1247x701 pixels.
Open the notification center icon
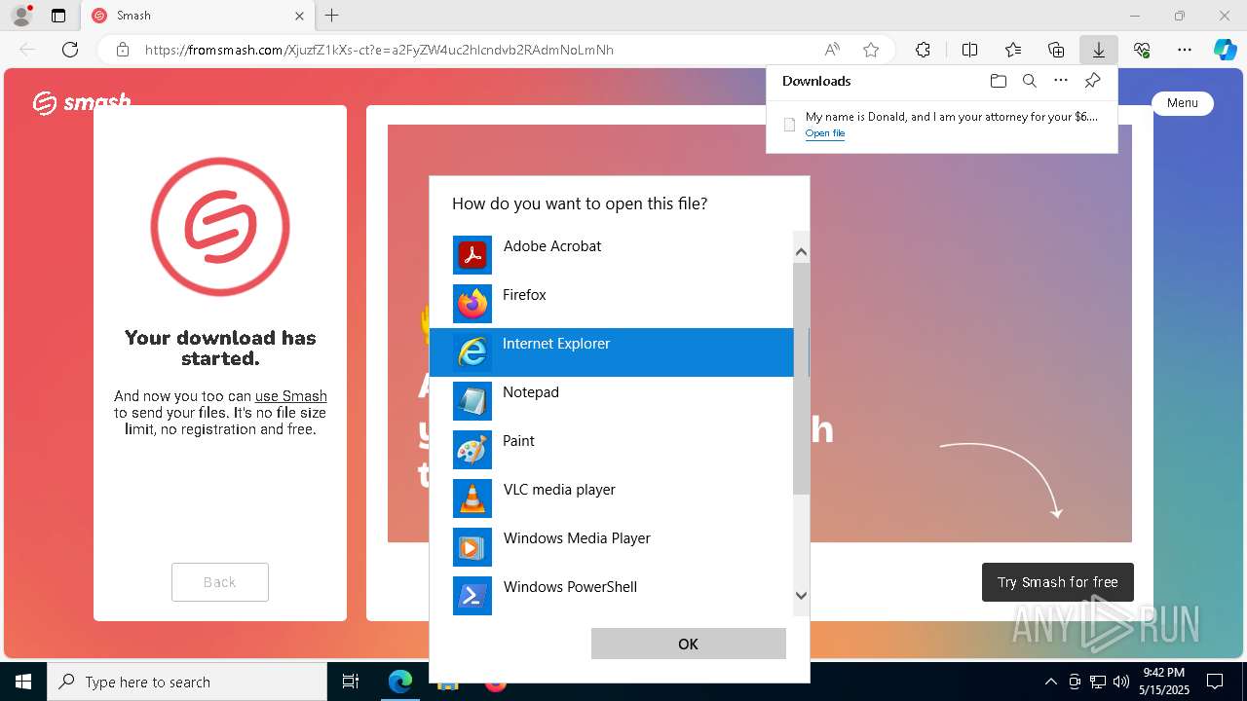pyautogui.click(x=1215, y=682)
